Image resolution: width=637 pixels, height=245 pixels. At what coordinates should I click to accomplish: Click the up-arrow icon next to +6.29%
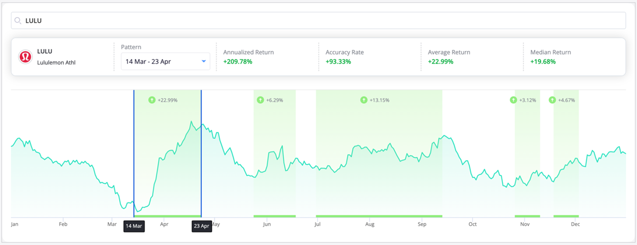pyautogui.click(x=261, y=100)
